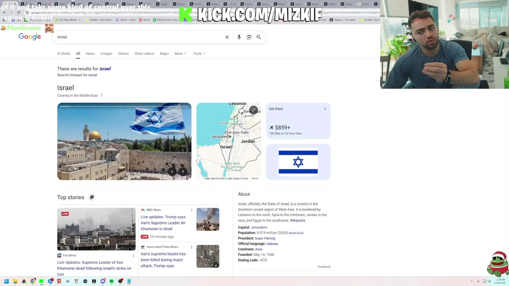
Task: Open the Fox News live smoke photo
Action: coord(96,229)
